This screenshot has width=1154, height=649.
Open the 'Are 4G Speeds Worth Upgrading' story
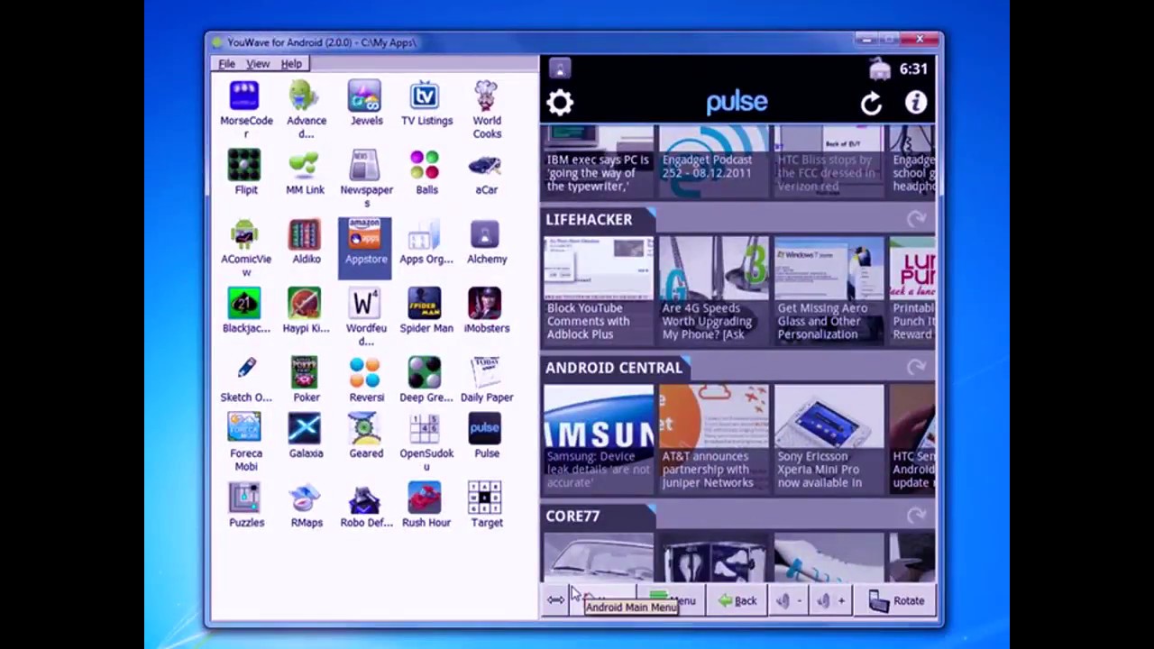[x=714, y=290]
